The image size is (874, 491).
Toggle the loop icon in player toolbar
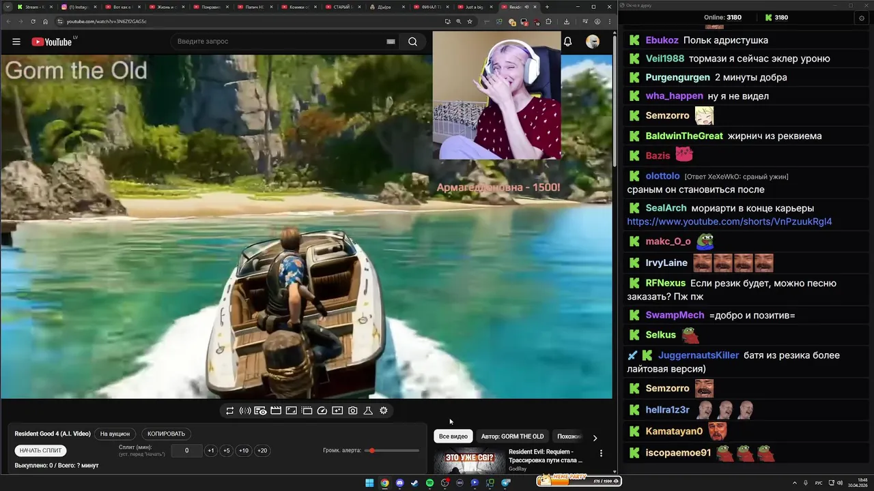(x=229, y=411)
